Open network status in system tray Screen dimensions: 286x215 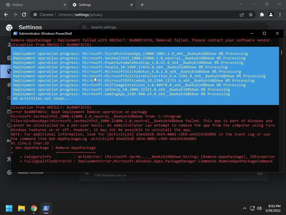tap(252, 208)
